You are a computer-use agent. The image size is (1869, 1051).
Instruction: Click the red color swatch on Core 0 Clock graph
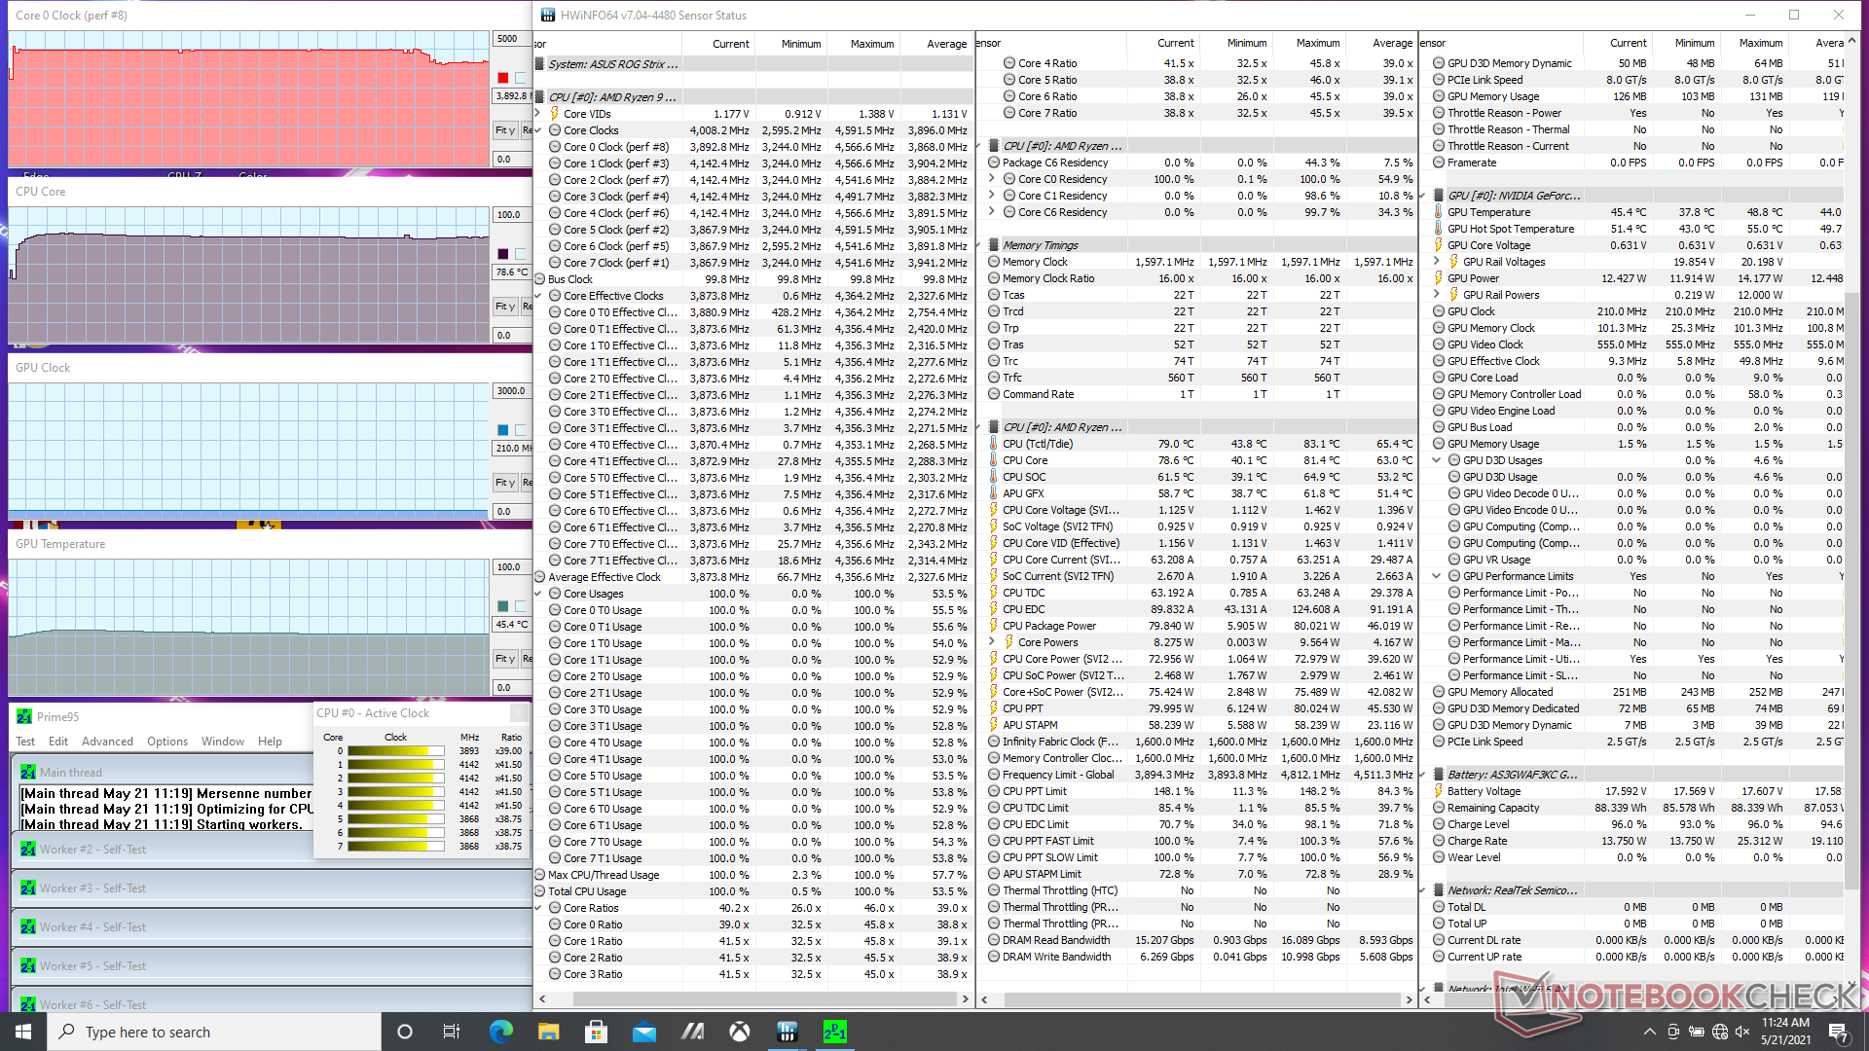503,78
